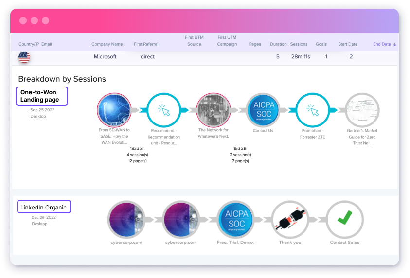Screen dimensions: 410x278
Task: Sort by End Date arrow icon
Action: point(394,44)
